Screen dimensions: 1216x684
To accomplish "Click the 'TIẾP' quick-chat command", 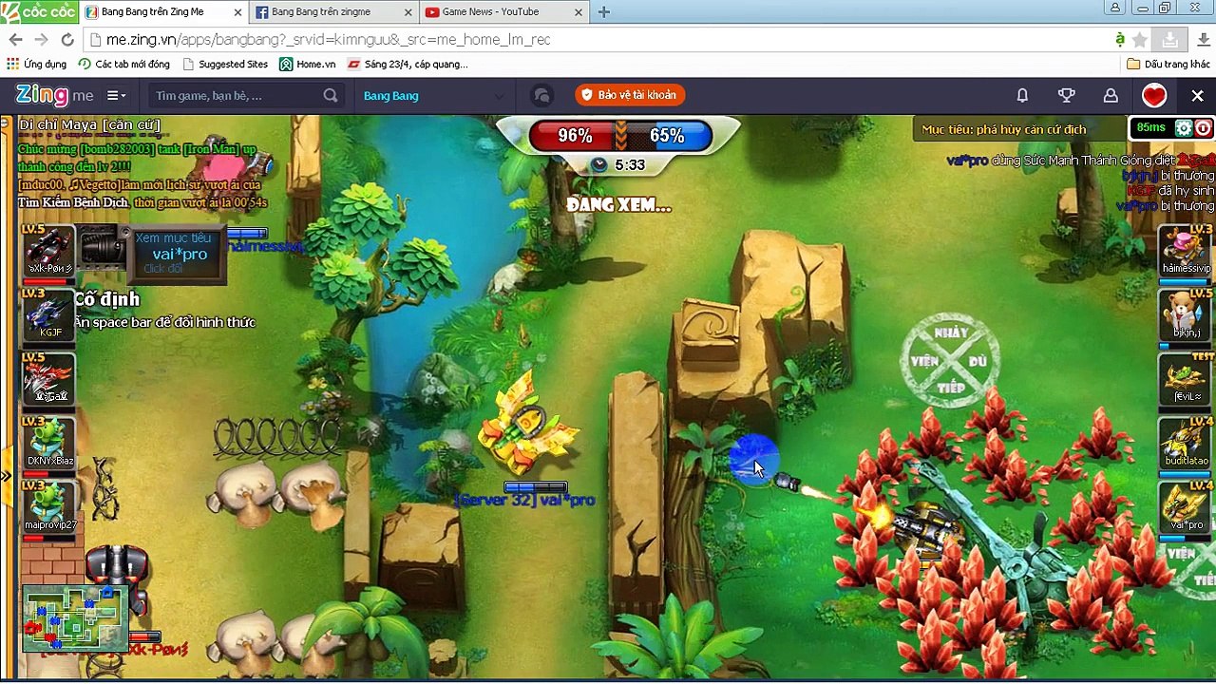I will [950, 388].
